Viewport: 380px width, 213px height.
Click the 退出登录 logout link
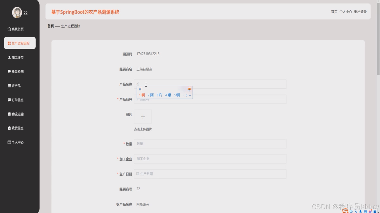pyautogui.click(x=360, y=12)
